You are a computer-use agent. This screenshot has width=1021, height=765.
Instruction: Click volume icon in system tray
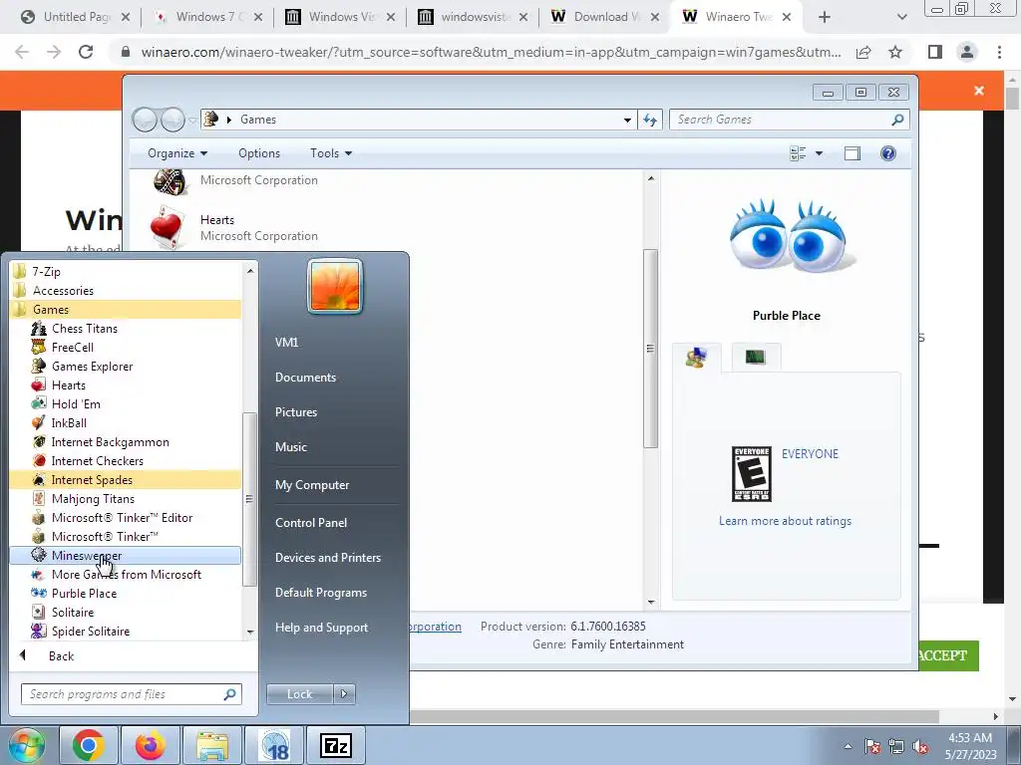920,746
